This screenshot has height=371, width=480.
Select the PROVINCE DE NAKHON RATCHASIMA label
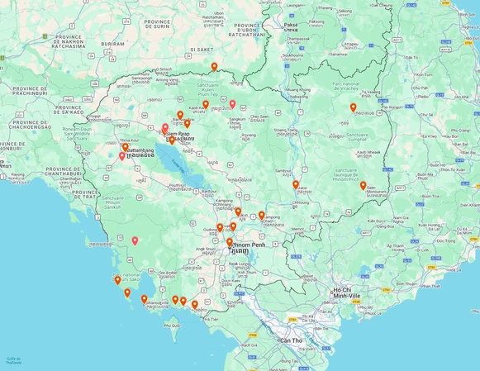click(x=69, y=41)
